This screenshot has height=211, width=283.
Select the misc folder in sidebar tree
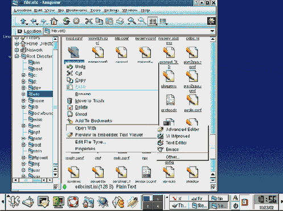[x=35, y=119]
